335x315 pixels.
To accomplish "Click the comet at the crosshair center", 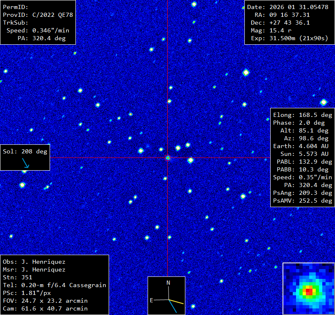I will (x=167, y=157).
